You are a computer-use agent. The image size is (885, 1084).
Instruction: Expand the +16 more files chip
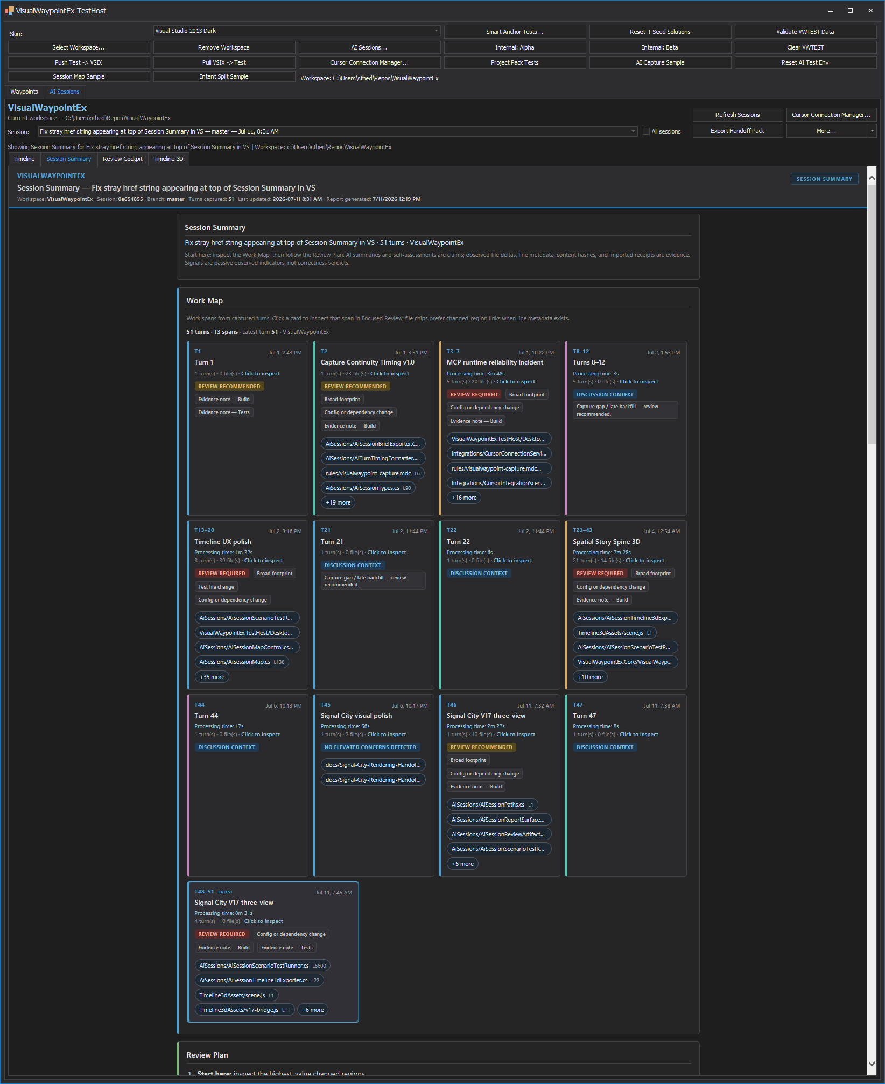[x=464, y=498]
